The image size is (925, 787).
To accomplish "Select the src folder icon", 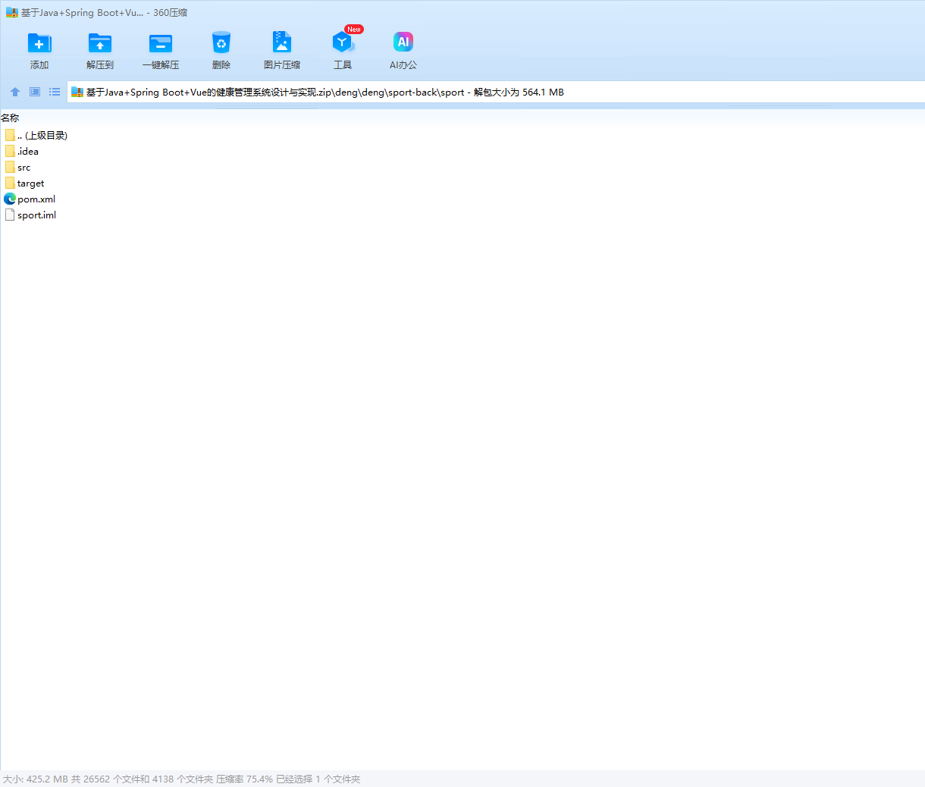I will (x=10, y=167).
